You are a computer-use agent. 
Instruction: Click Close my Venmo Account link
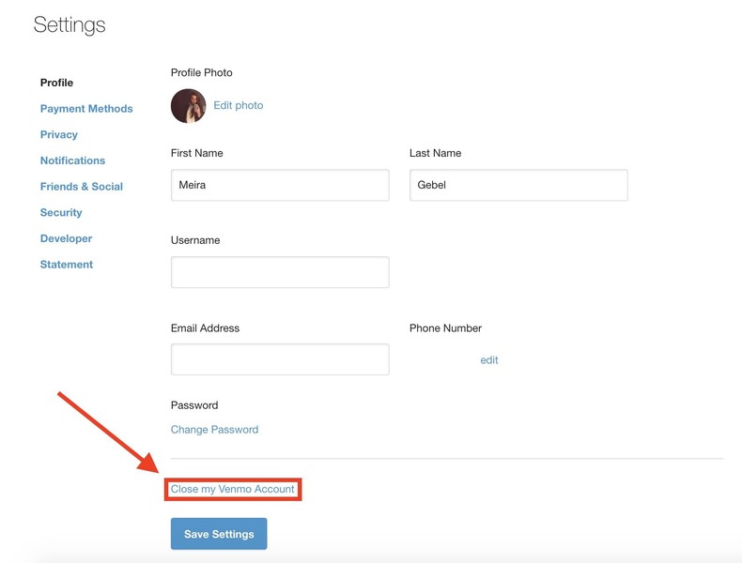tap(233, 489)
